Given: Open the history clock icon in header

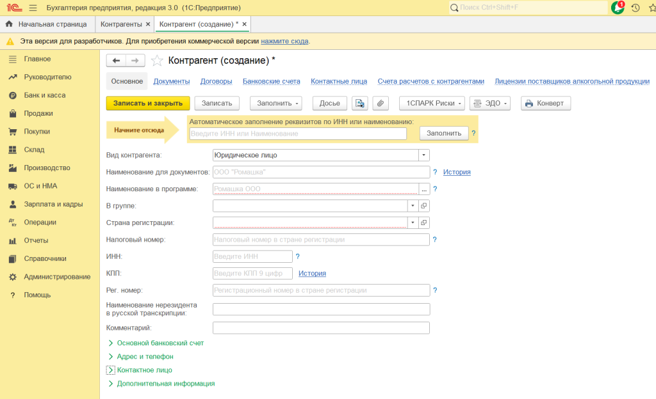Looking at the screenshot, I should click(635, 8).
